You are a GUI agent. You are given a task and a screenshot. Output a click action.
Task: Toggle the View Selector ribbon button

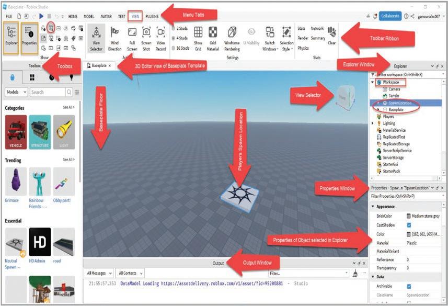pos(96,38)
